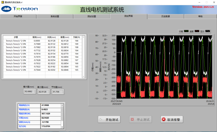The image size is (217, 132).
Task: Go to the 测试设置 tab
Action: tap(92, 16)
